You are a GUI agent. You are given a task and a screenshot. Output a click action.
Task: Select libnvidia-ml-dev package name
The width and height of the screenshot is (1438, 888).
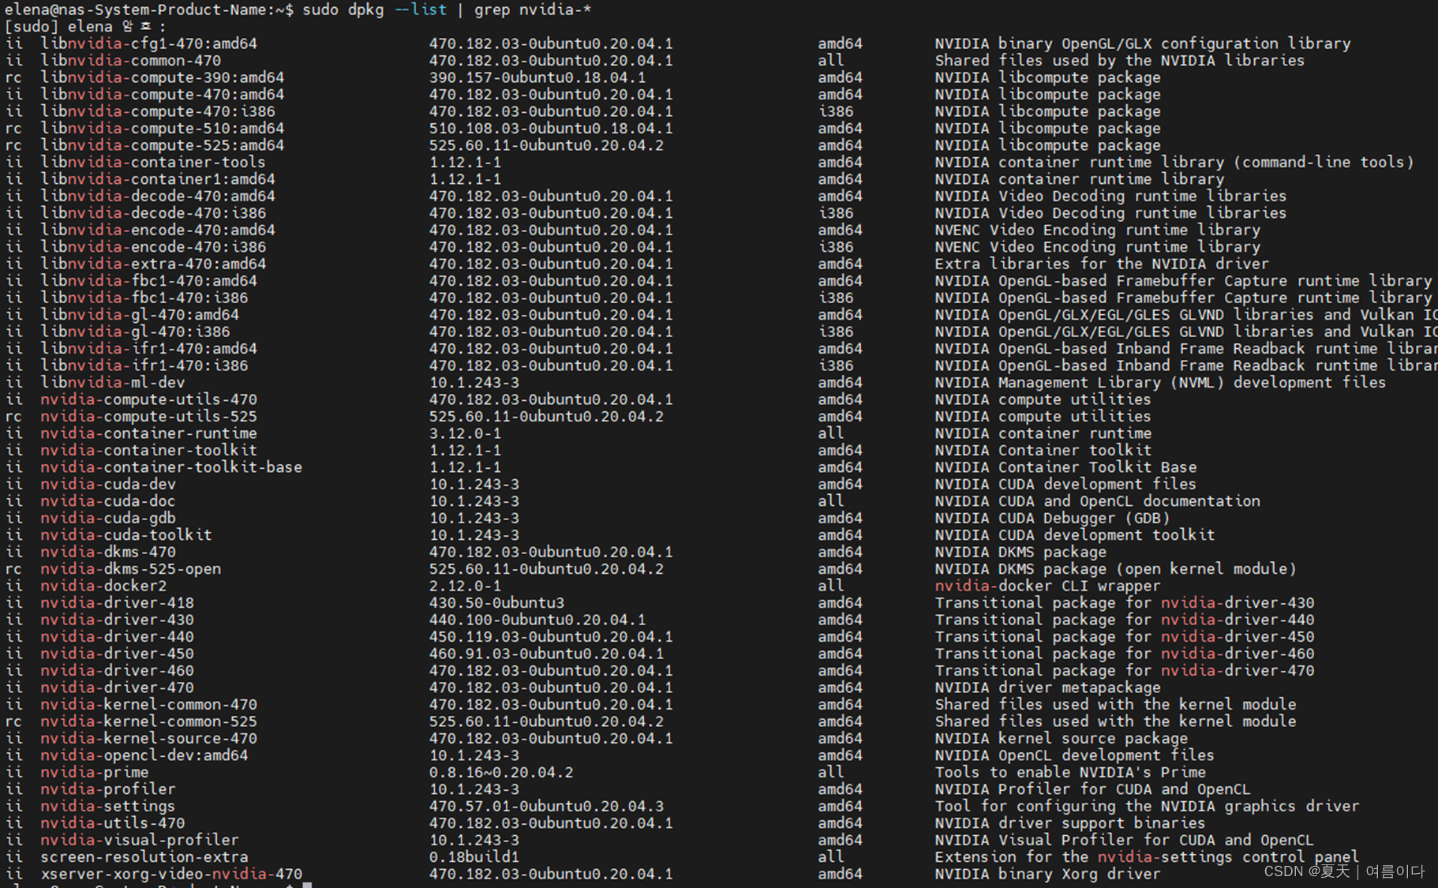pos(113,383)
